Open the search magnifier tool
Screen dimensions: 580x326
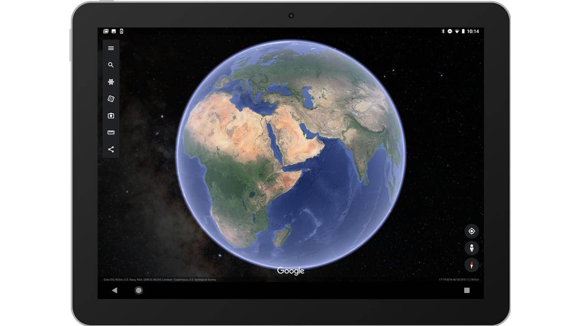coord(111,65)
